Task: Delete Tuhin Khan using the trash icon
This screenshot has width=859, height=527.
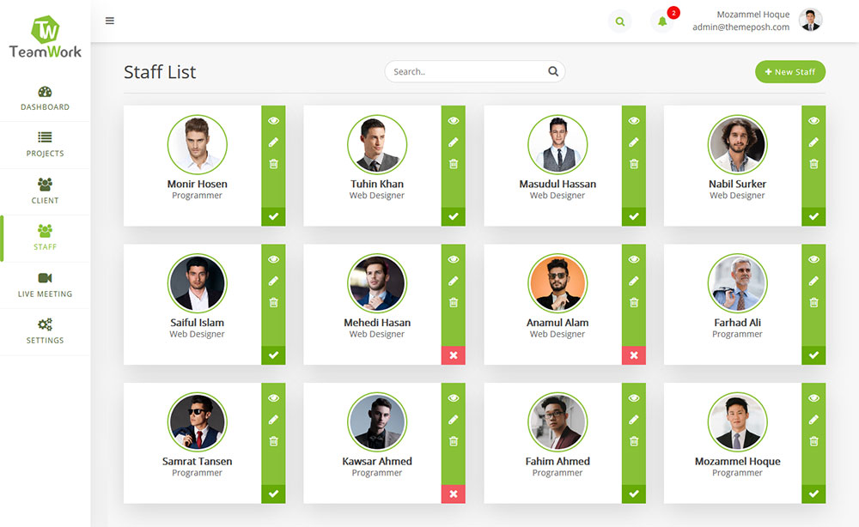Action: coord(454,163)
